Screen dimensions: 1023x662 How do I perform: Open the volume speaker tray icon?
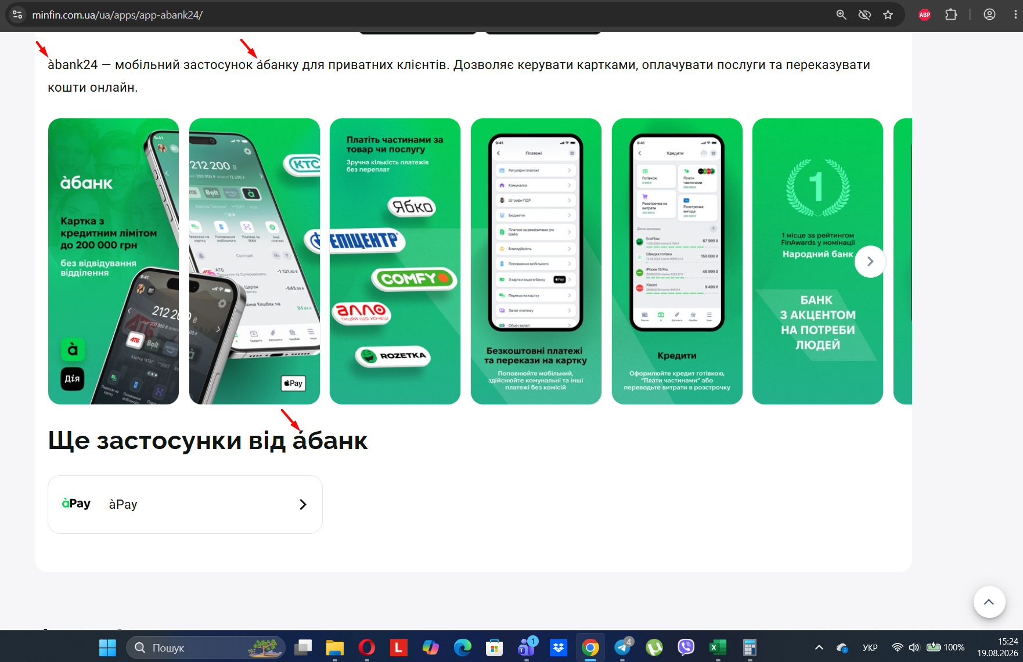pyautogui.click(x=914, y=647)
